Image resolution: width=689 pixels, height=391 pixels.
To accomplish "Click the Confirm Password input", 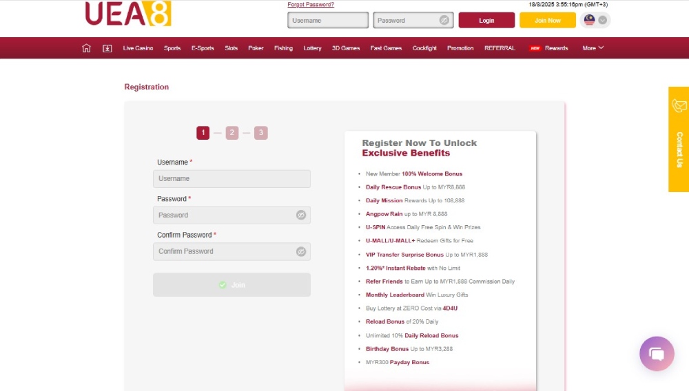I will click(x=232, y=251).
